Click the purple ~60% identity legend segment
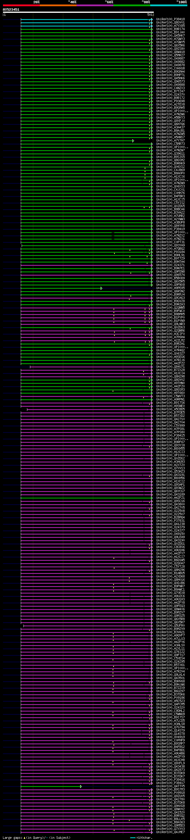The height and width of the screenshot is (840, 190). pos(95,5)
